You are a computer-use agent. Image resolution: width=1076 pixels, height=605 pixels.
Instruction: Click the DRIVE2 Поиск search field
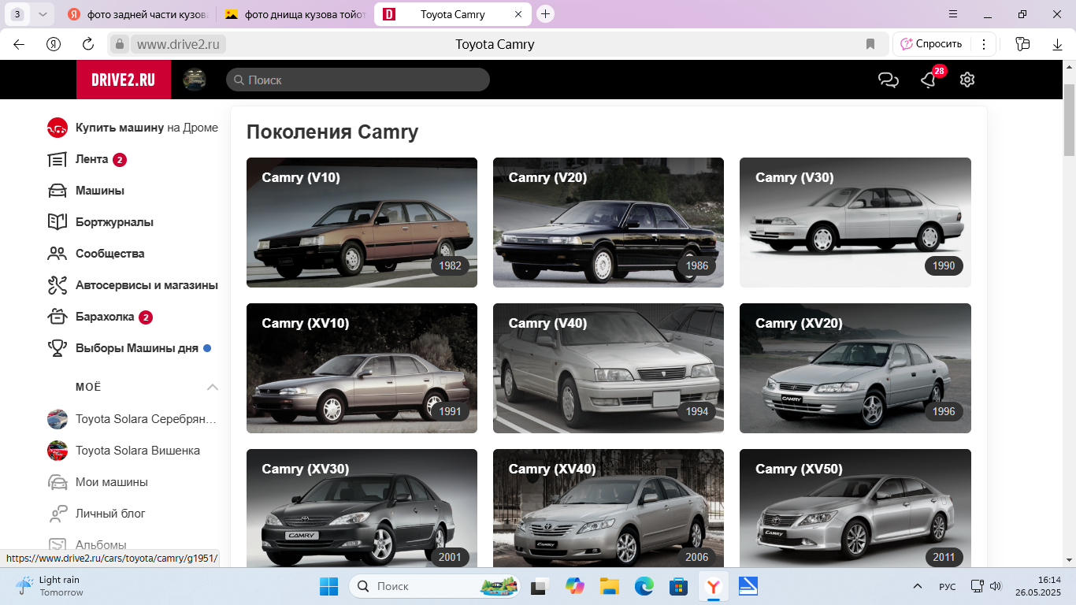(x=358, y=80)
